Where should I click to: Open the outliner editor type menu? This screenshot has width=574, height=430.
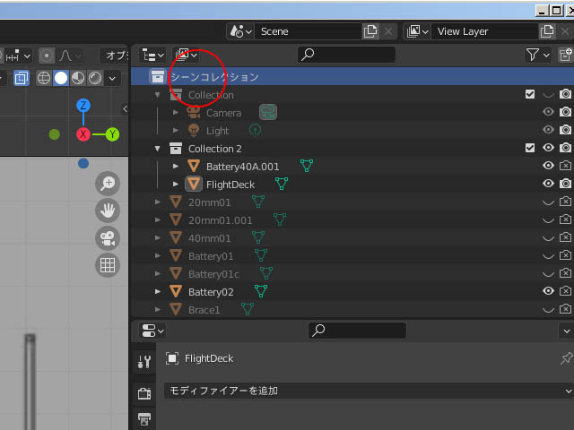(152, 56)
